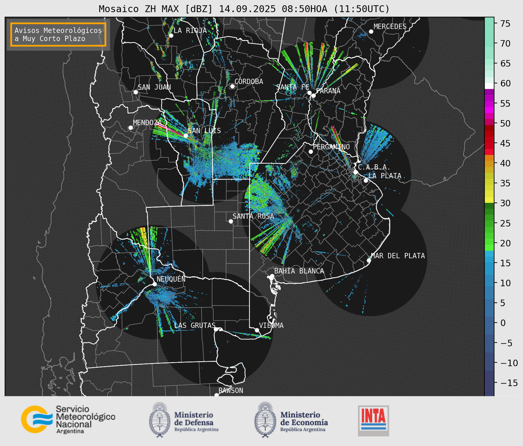Select the Neuquén city marker dot

[154, 284]
